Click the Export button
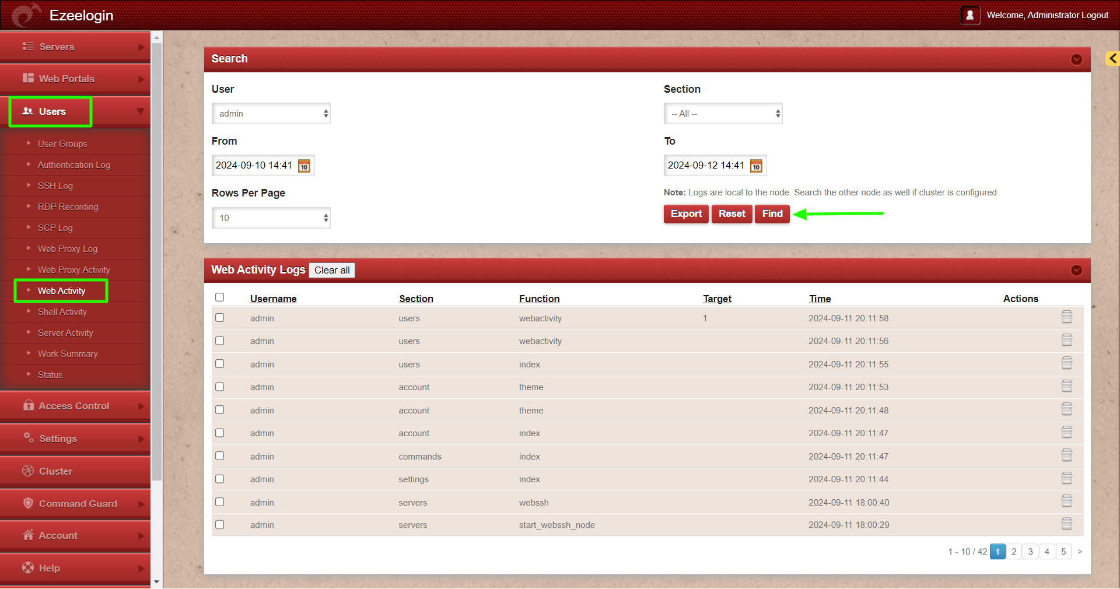1120x589 pixels. (x=686, y=214)
